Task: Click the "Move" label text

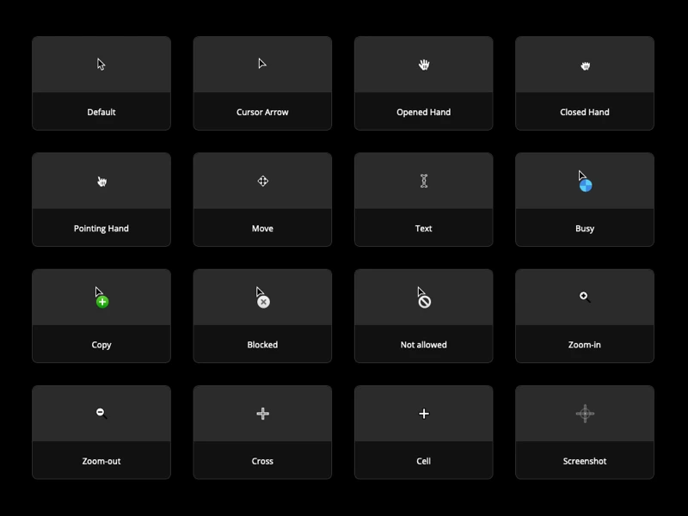Action: pyautogui.click(x=262, y=228)
